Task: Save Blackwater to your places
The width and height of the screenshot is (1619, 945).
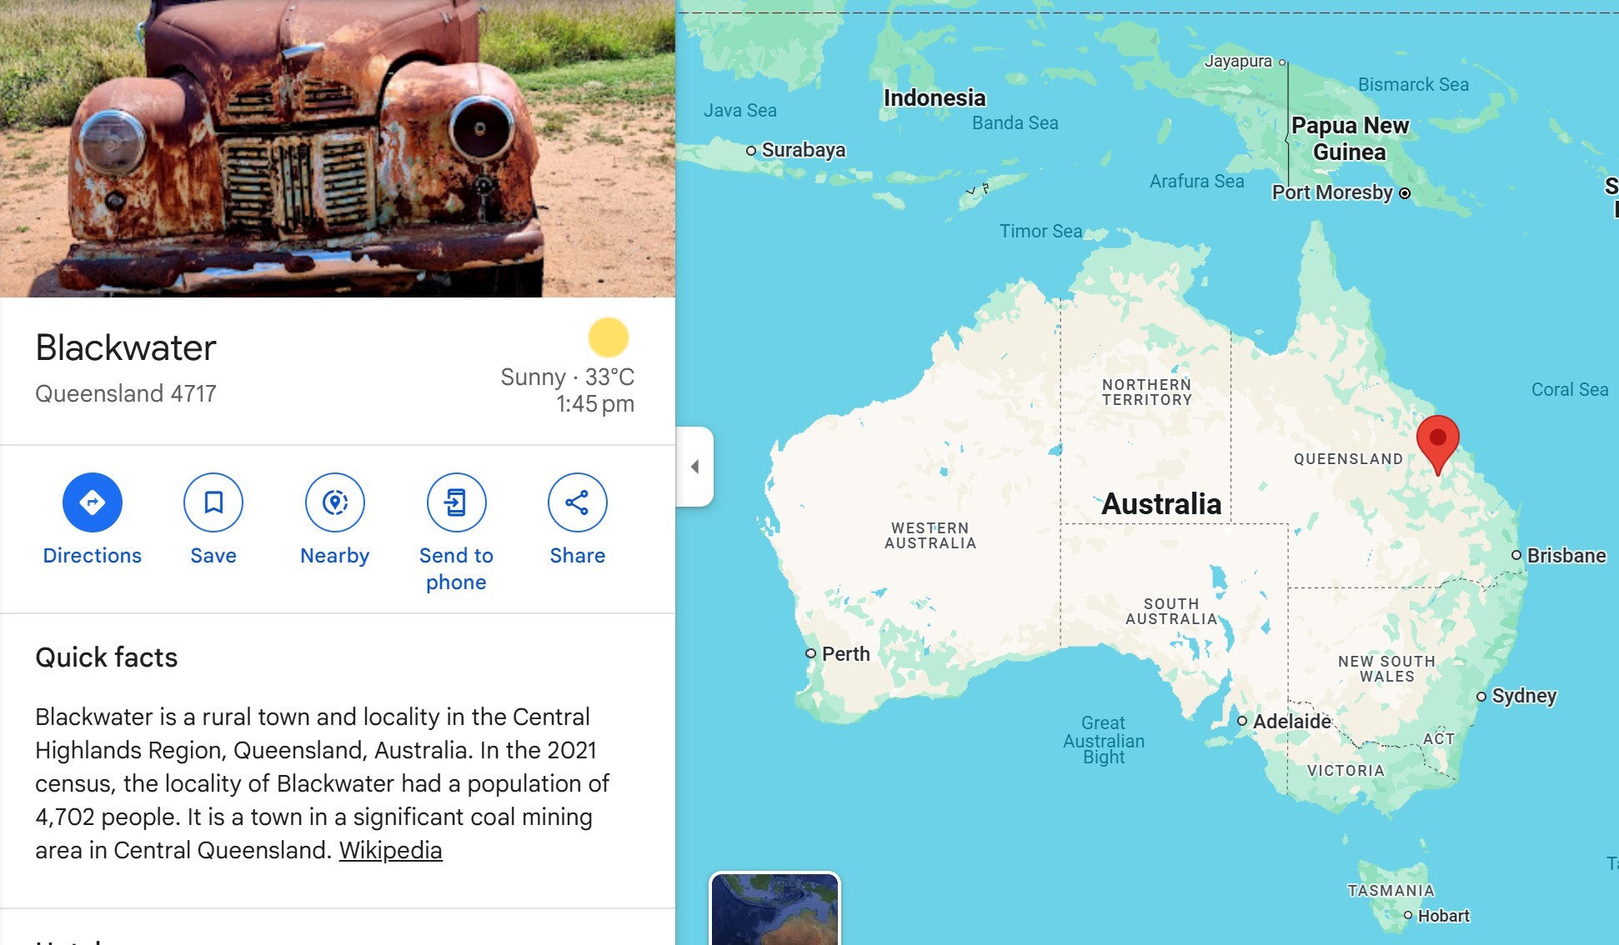Action: (213, 502)
